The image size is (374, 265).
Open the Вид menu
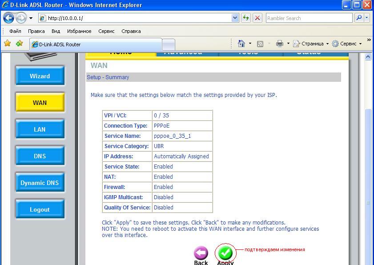(x=56, y=31)
